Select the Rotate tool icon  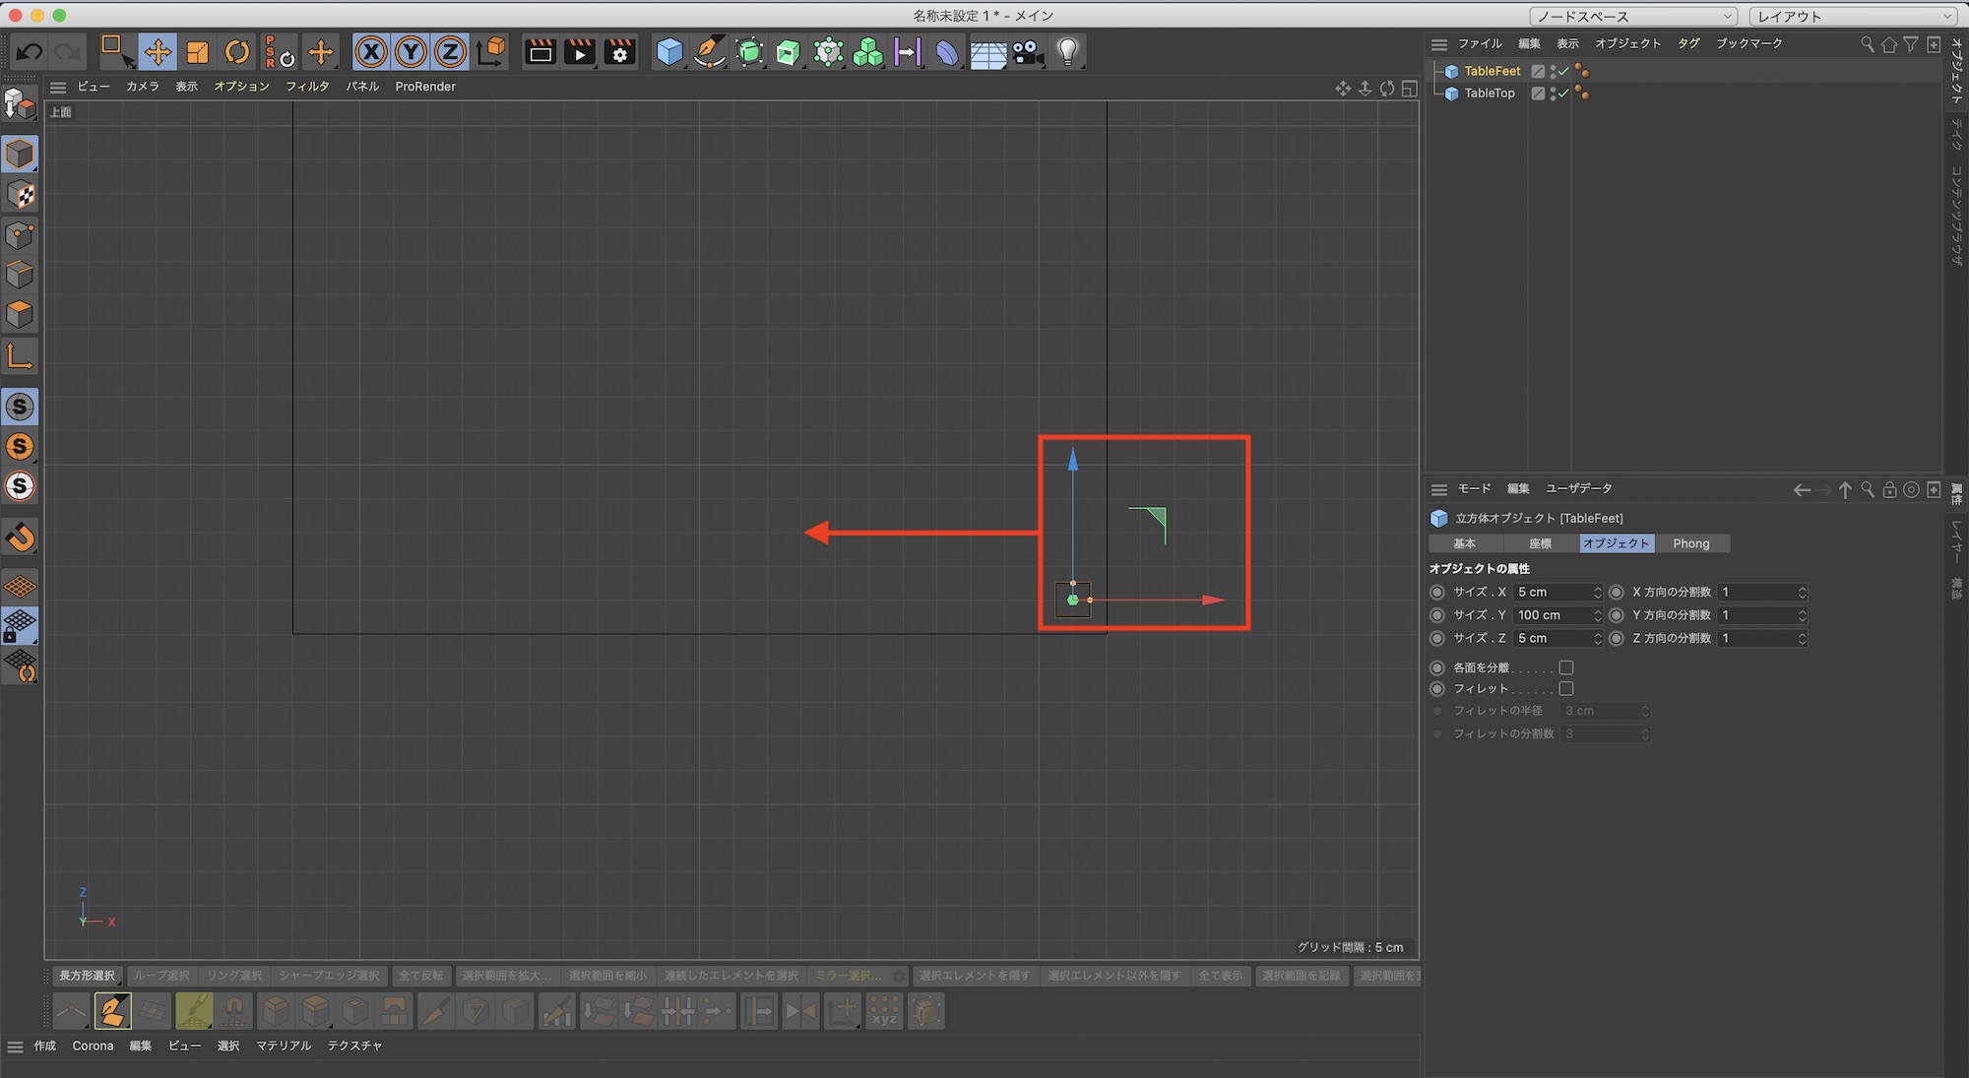pyautogui.click(x=237, y=52)
